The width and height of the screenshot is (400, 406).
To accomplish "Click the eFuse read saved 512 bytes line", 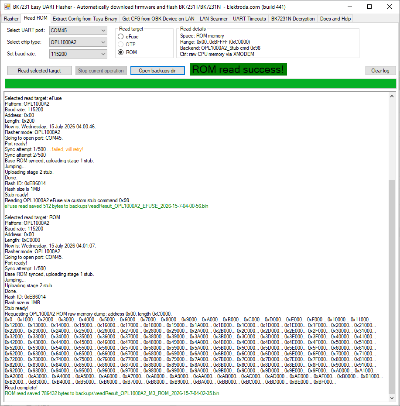I will tap(106, 206).
